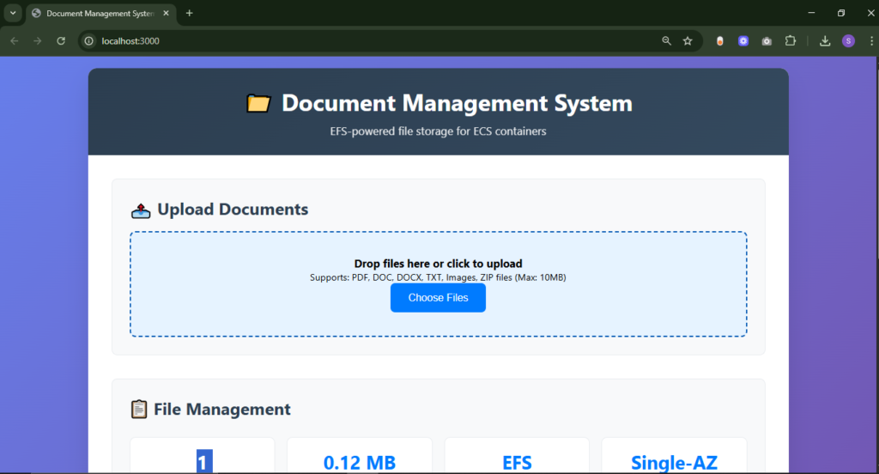Minimize the browser window

pos(811,13)
